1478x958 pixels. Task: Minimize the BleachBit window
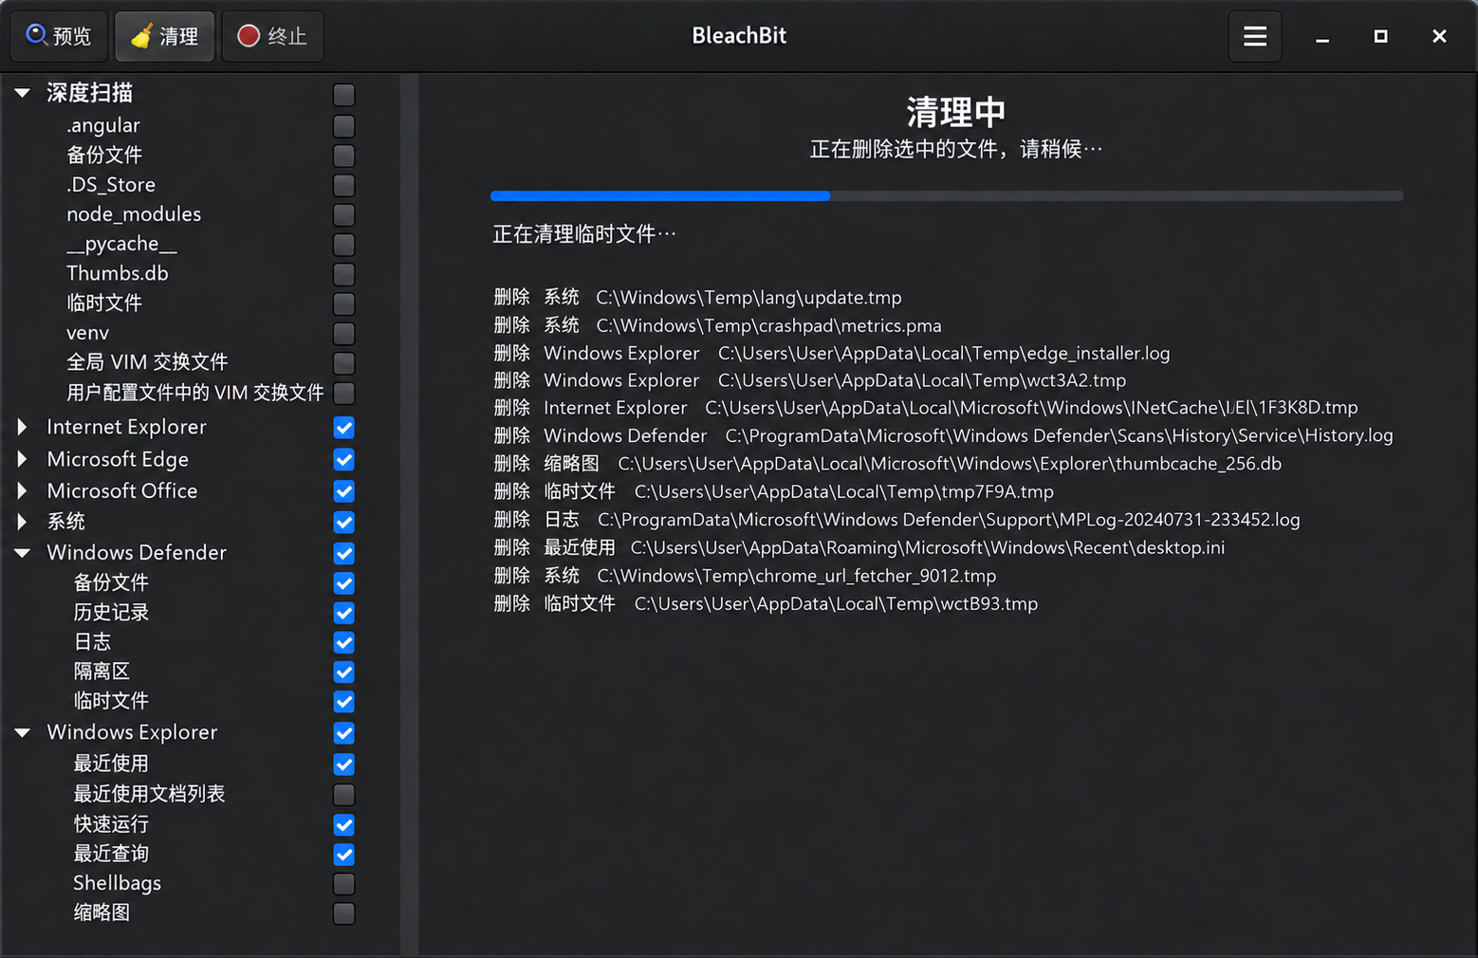point(1322,37)
